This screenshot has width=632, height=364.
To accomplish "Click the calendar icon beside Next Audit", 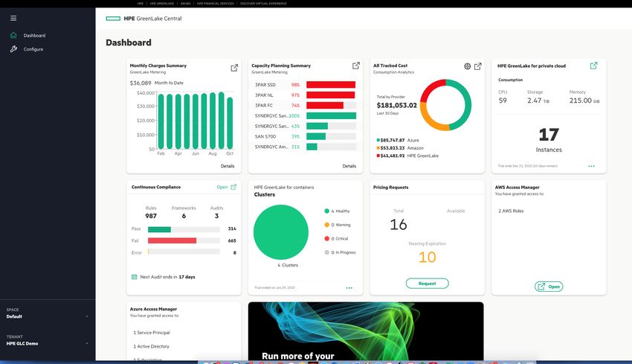I will click(x=135, y=277).
